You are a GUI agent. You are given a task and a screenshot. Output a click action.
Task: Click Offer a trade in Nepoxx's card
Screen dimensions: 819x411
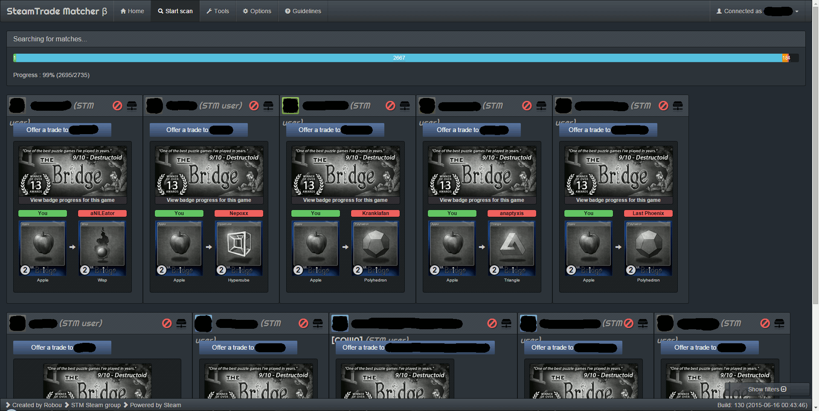tap(199, 130)
